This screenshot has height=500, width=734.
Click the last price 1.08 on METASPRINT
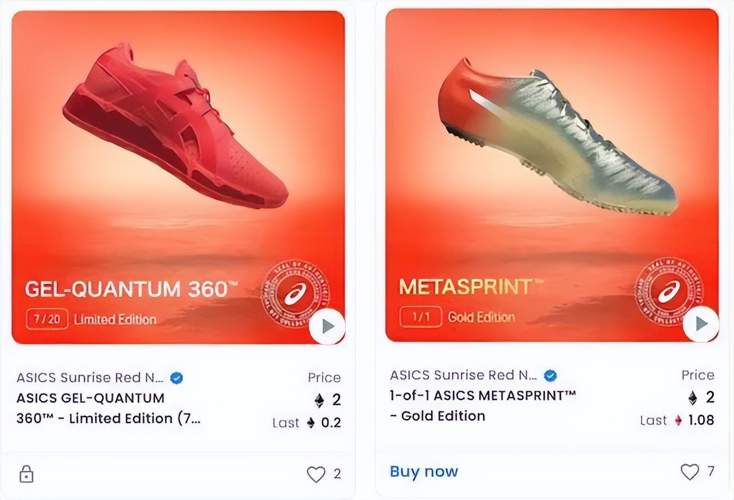701,420
